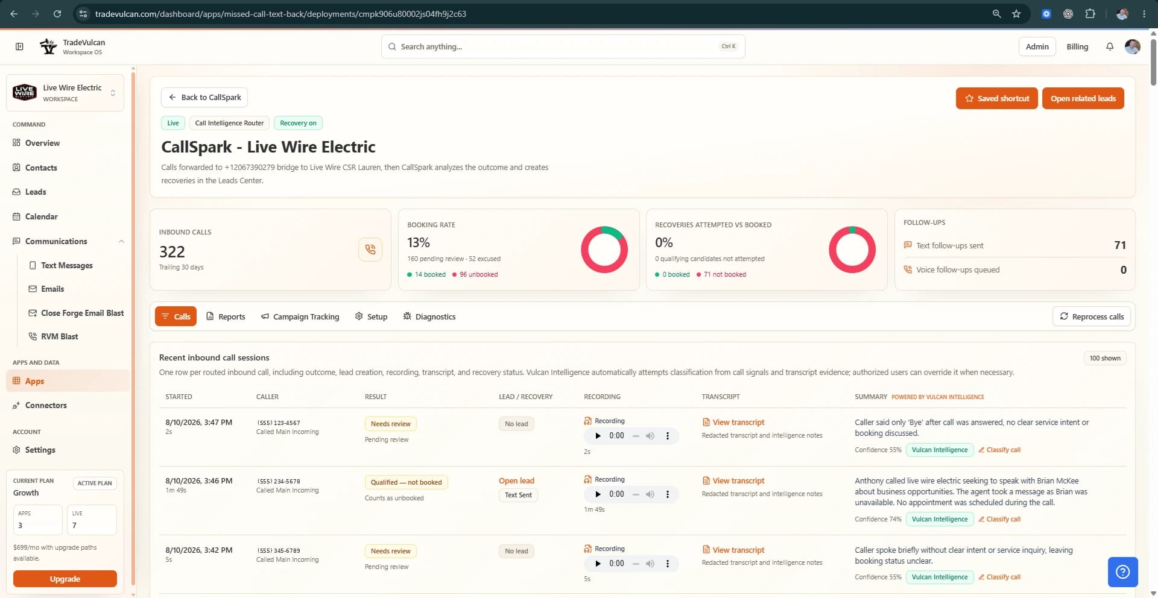Go back in browser history
Image resolution: width=1158 pixels, height=598 pixels.
tap(14, 14)
